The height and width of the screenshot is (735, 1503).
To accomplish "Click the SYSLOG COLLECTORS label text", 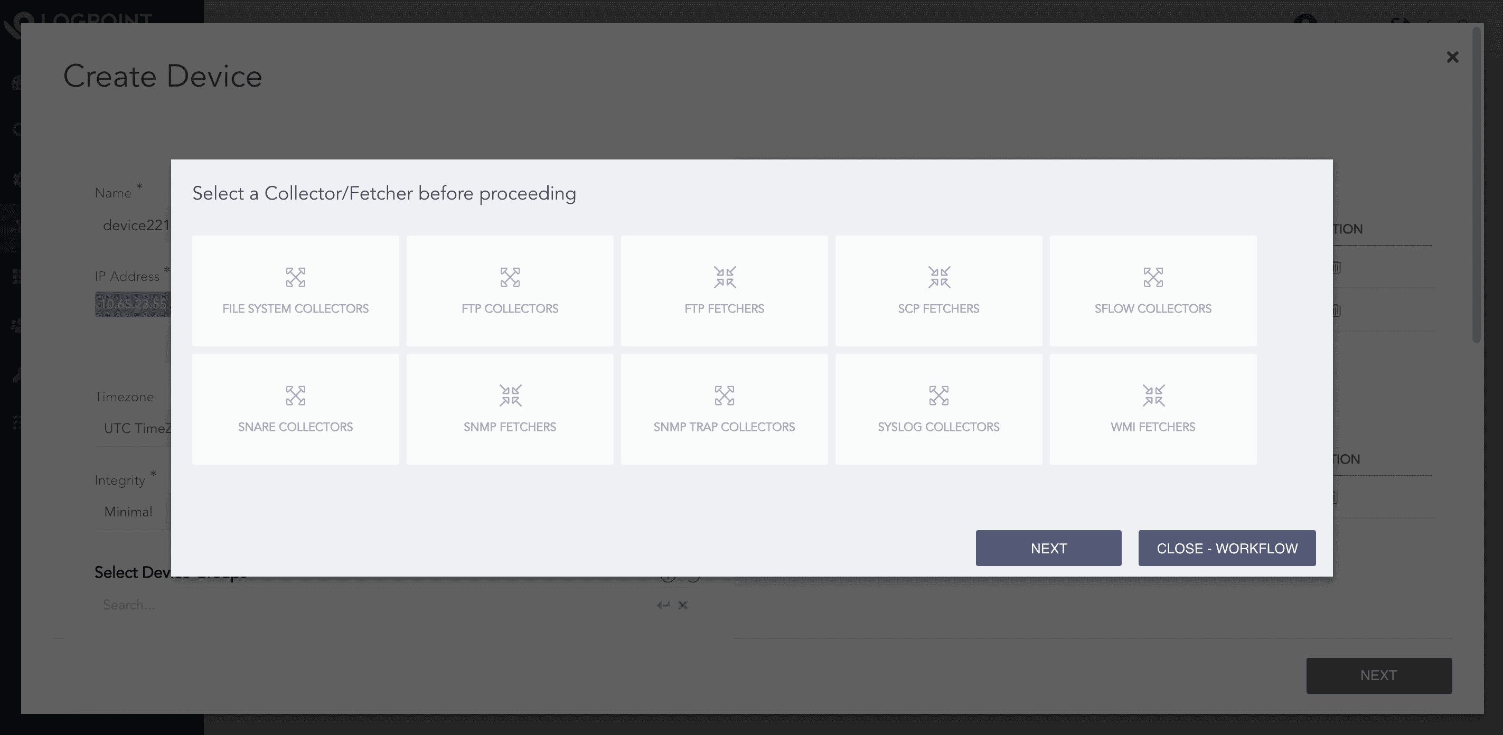I will point(938,427).
